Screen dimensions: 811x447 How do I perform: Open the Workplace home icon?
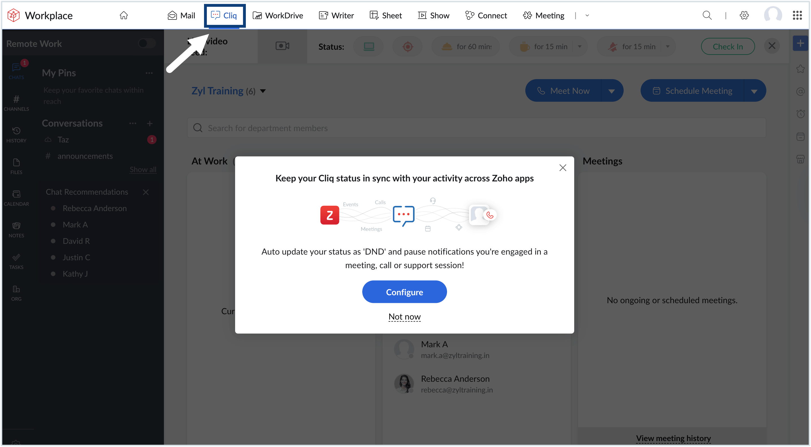pos(124,16)
